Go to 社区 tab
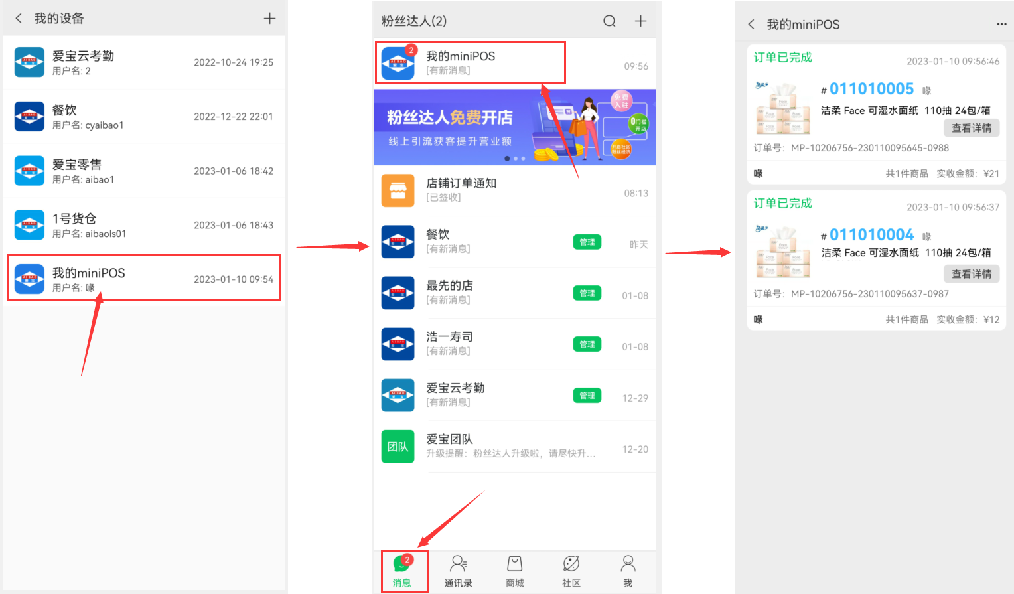This screenshot has height=594, width=1014. point(571,571)
